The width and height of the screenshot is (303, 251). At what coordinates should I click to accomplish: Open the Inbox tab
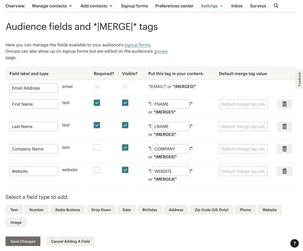tap(237, 6)
